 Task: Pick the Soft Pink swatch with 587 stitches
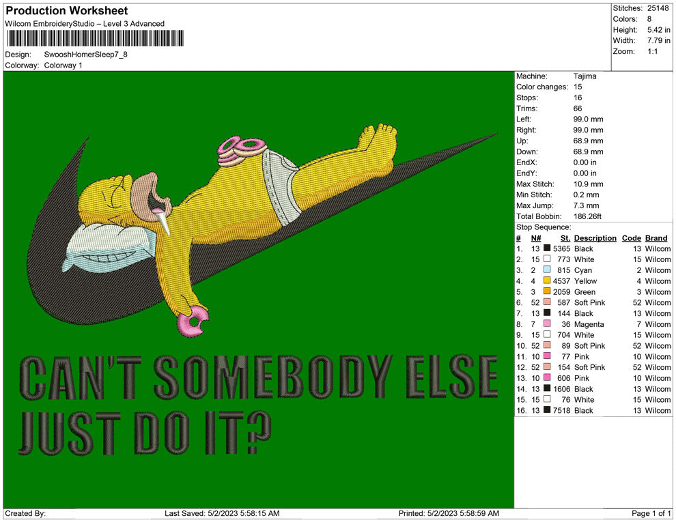pyautogui.click(x=547, y=302)
